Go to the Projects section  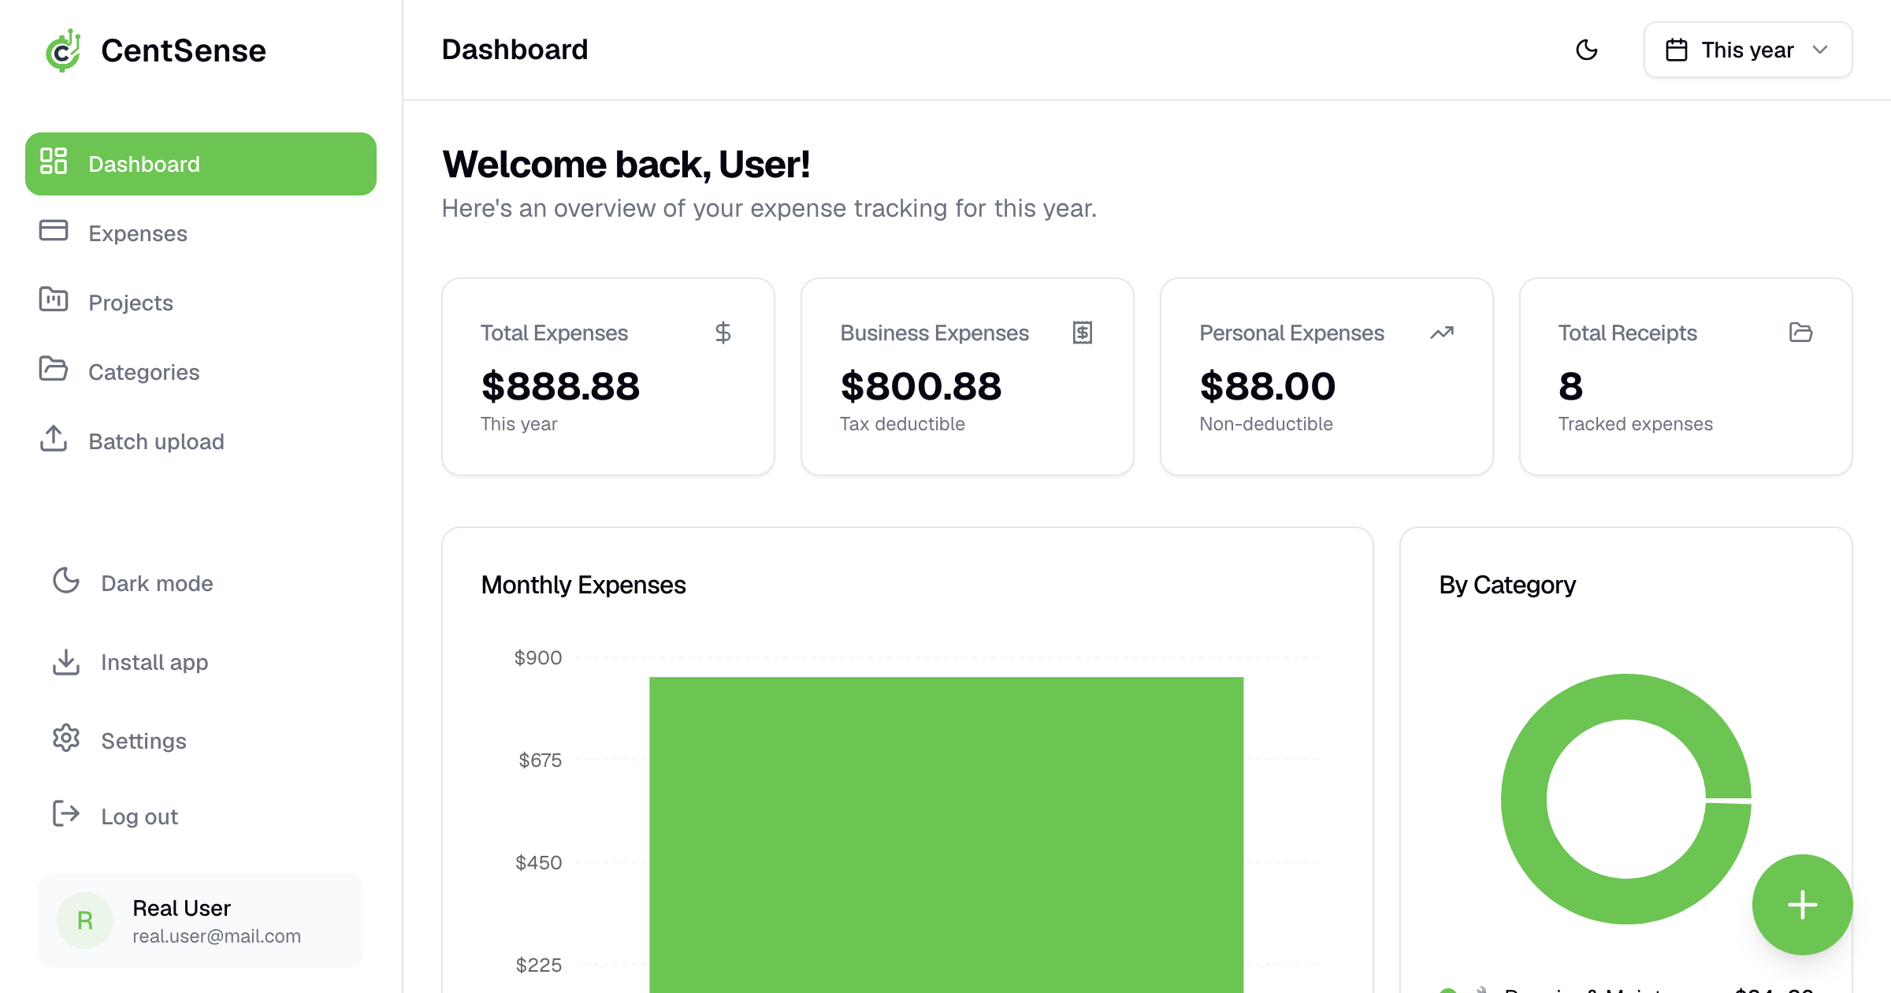tap(131, 303)
